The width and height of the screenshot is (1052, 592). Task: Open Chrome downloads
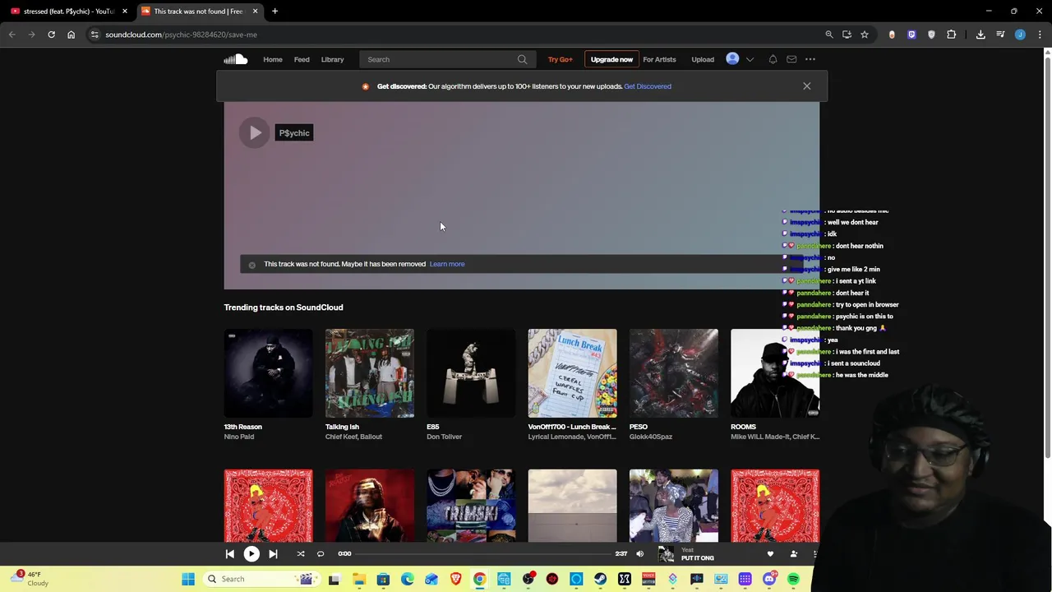[980, 35]
